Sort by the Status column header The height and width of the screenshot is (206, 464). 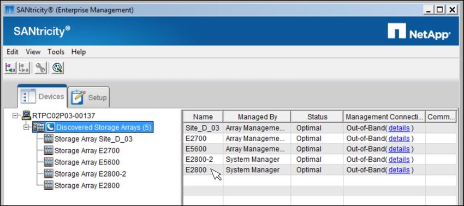(317, 117)
